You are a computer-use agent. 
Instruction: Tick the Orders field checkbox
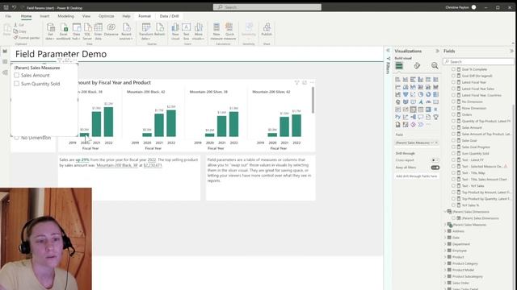tap(453, 114)
